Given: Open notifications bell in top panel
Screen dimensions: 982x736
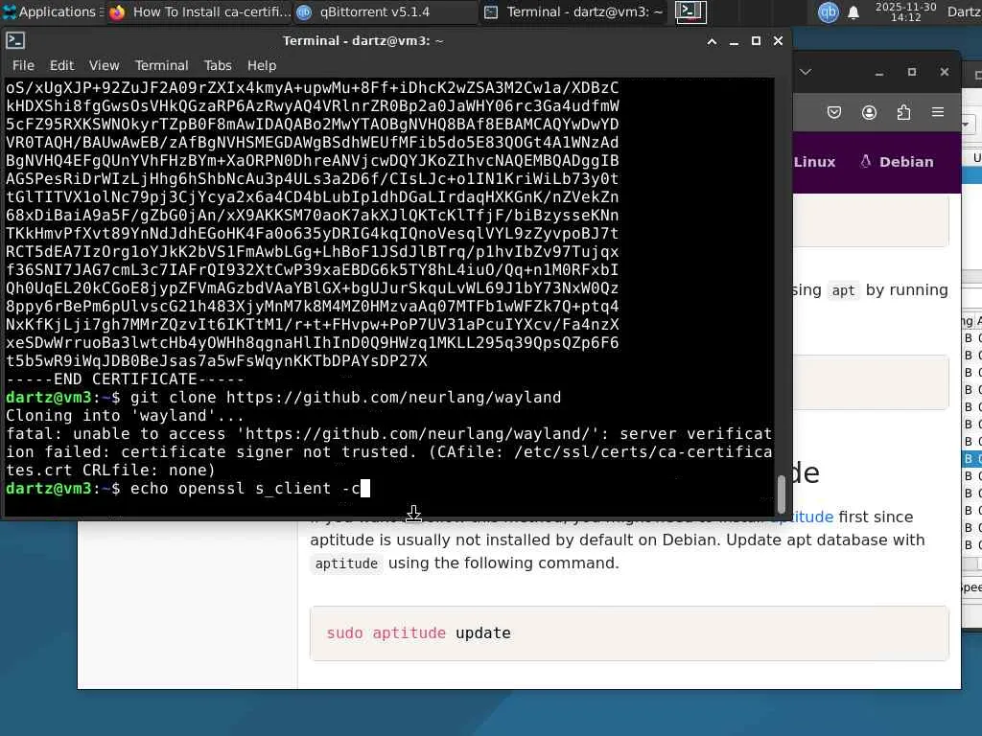Looking at the screenshot, I should tap(853, 11).
